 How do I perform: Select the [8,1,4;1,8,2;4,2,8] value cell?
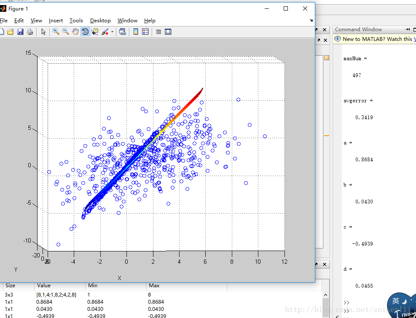point(56,295)
